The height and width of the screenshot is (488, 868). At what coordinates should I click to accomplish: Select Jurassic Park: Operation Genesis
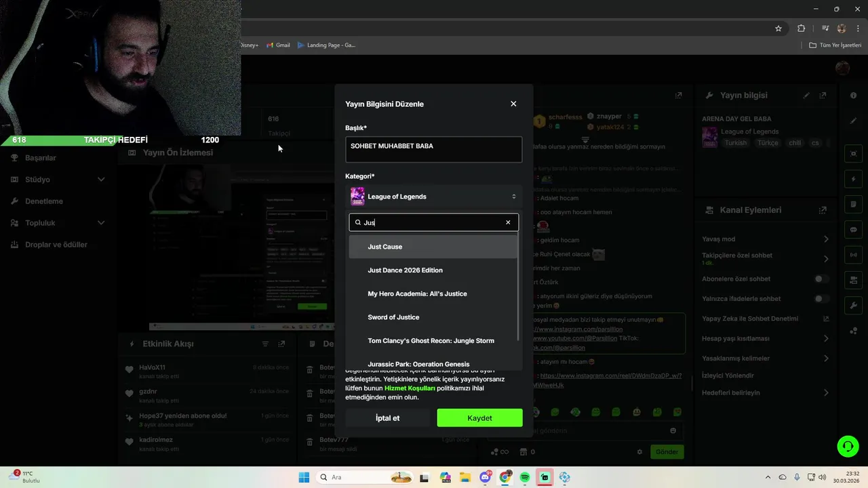433,364
